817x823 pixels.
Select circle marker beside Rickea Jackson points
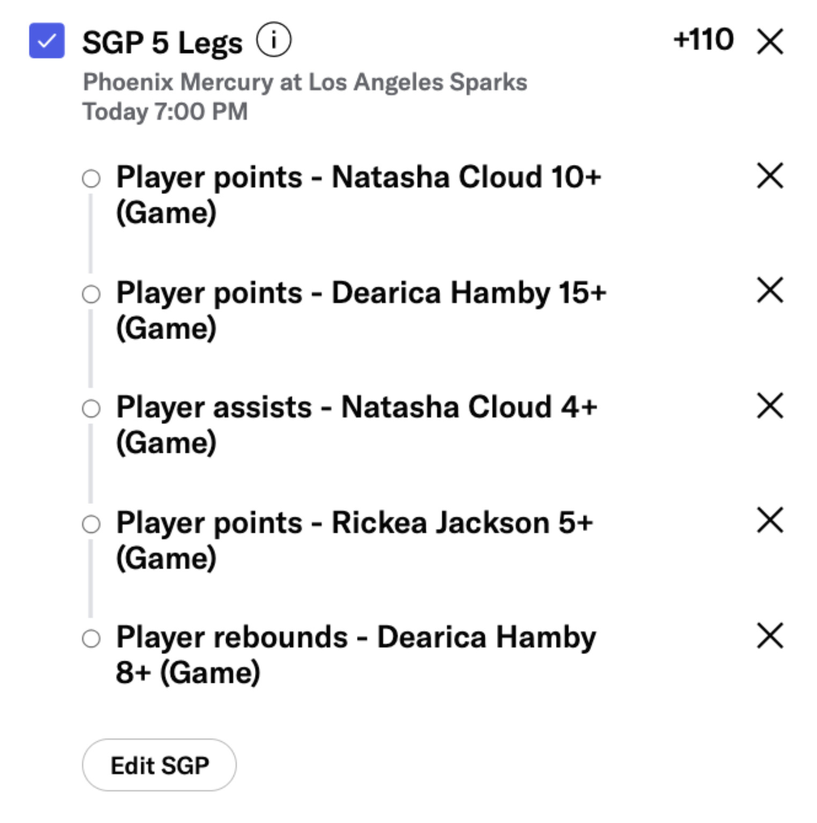click(x=91, y=524)
